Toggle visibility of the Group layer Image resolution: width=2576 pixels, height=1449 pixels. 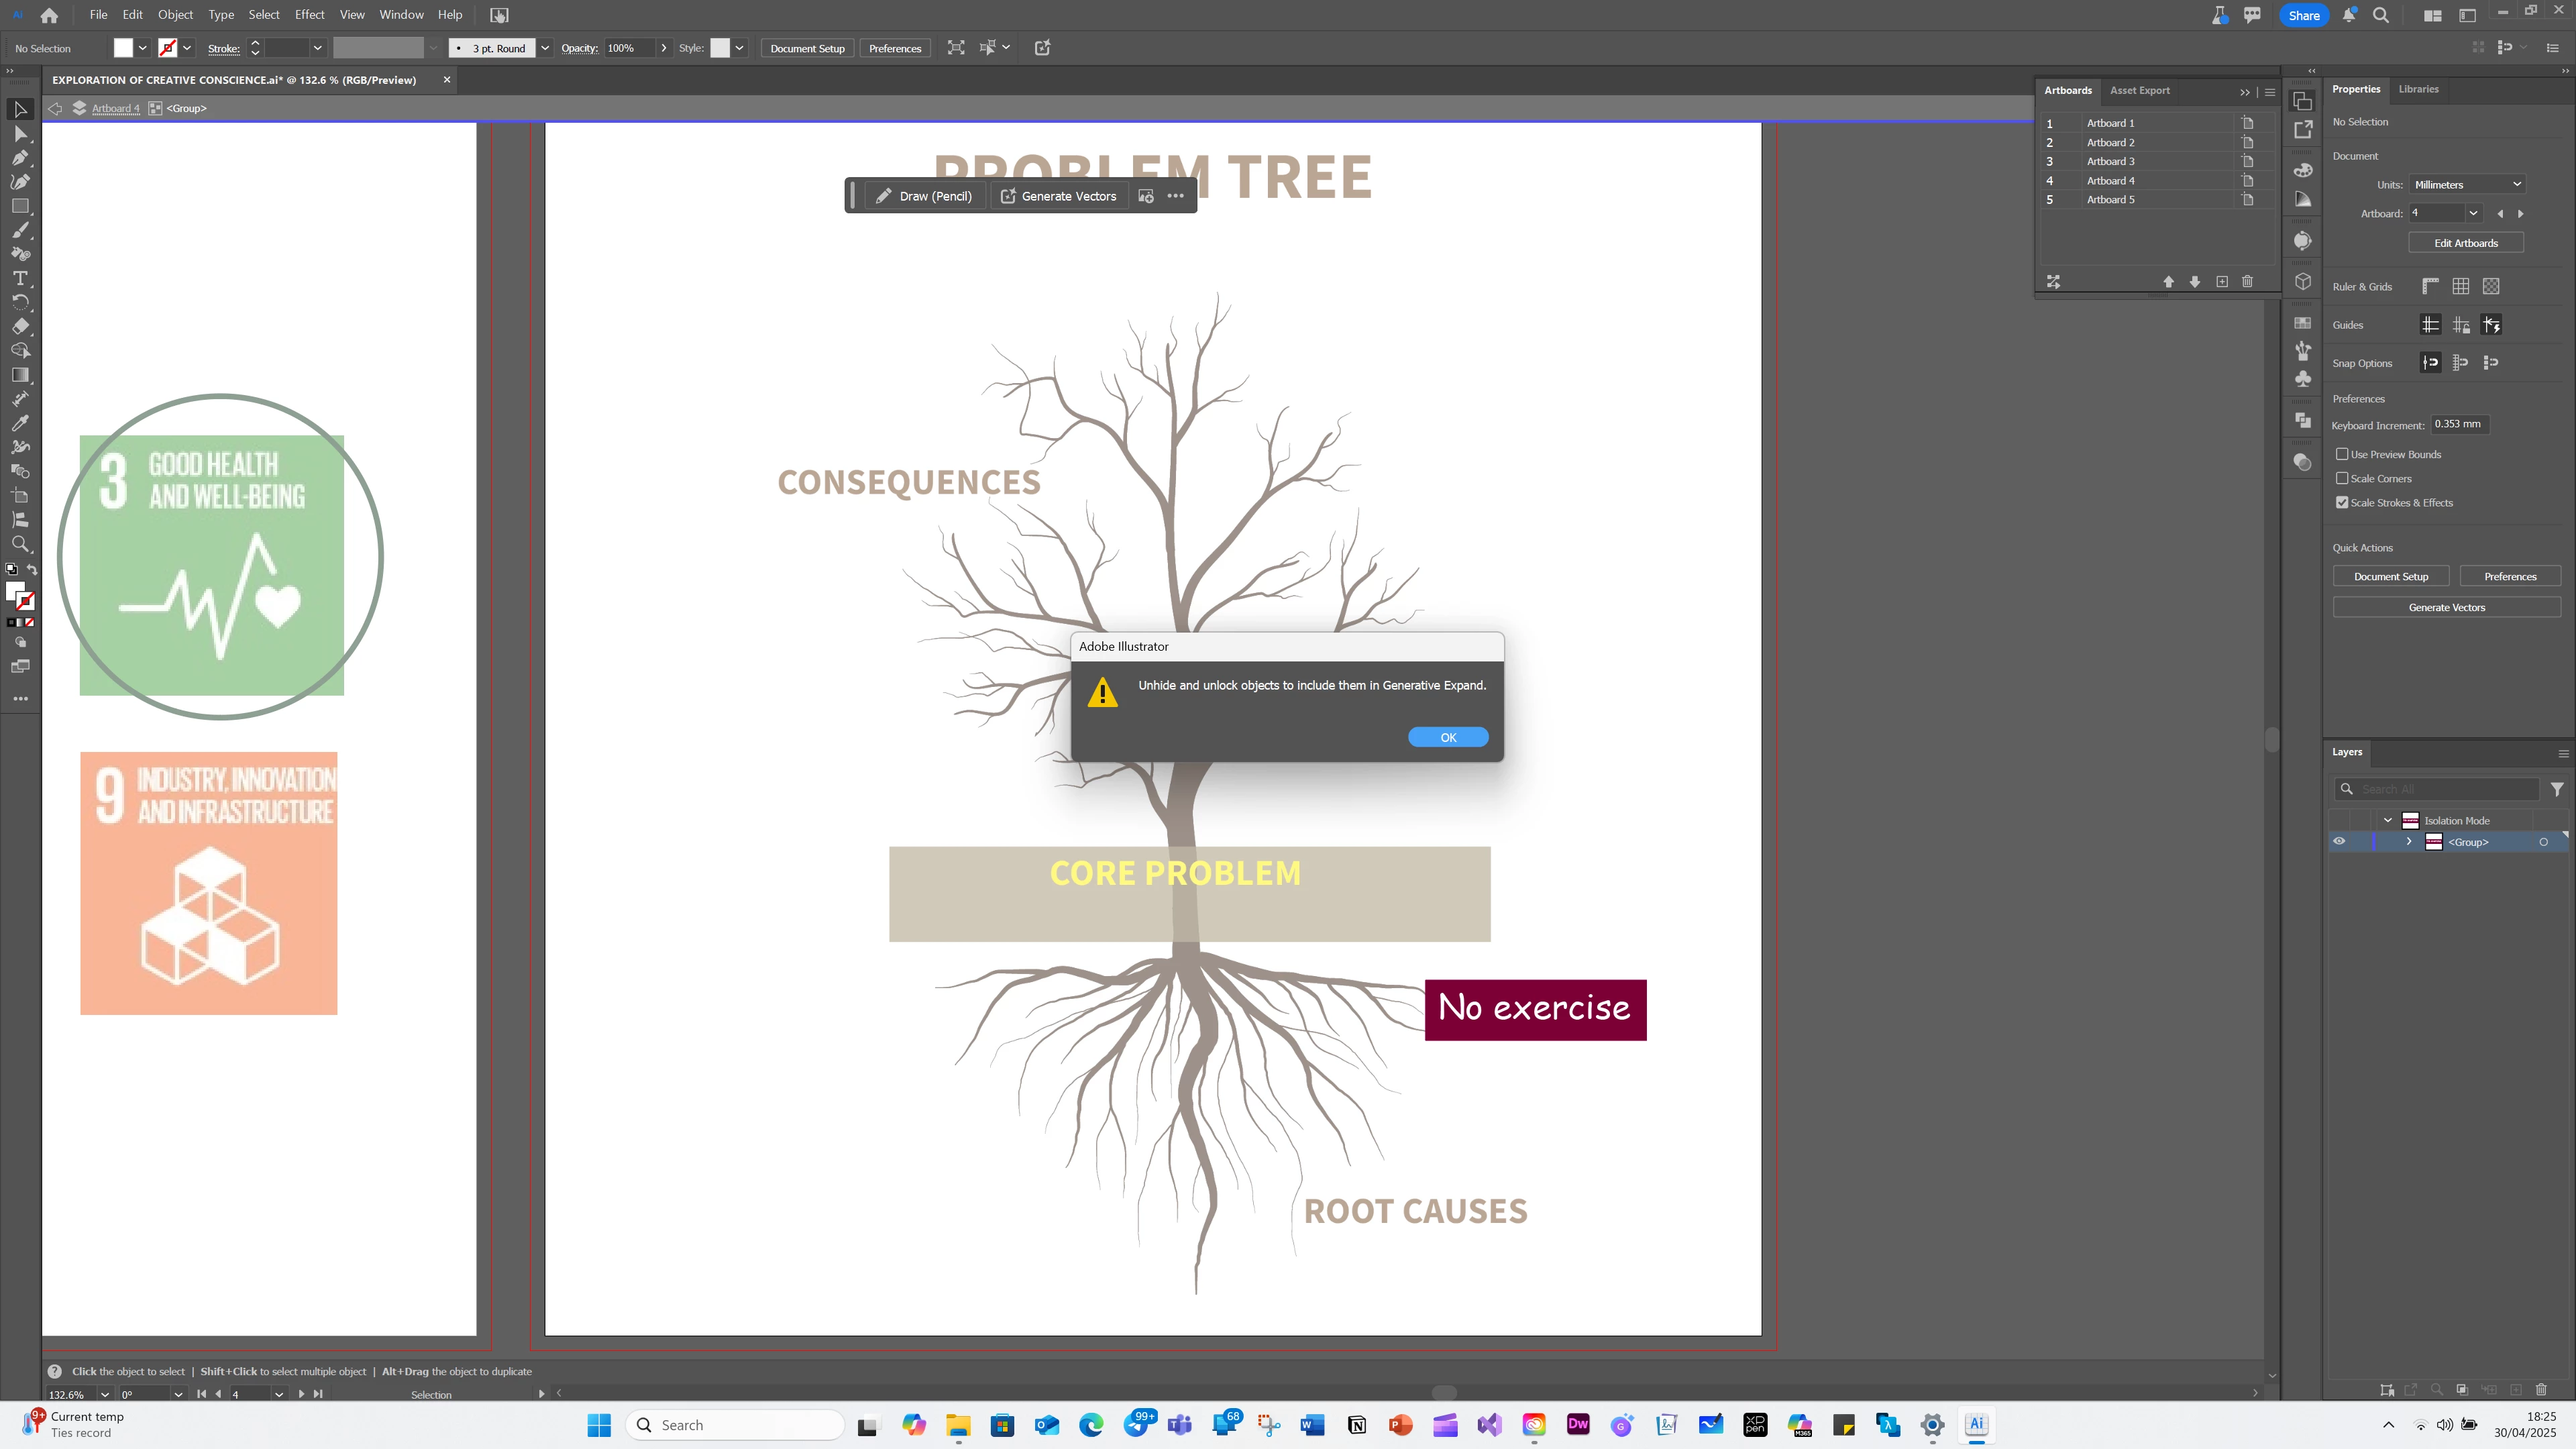click(x=2339, y=841)
